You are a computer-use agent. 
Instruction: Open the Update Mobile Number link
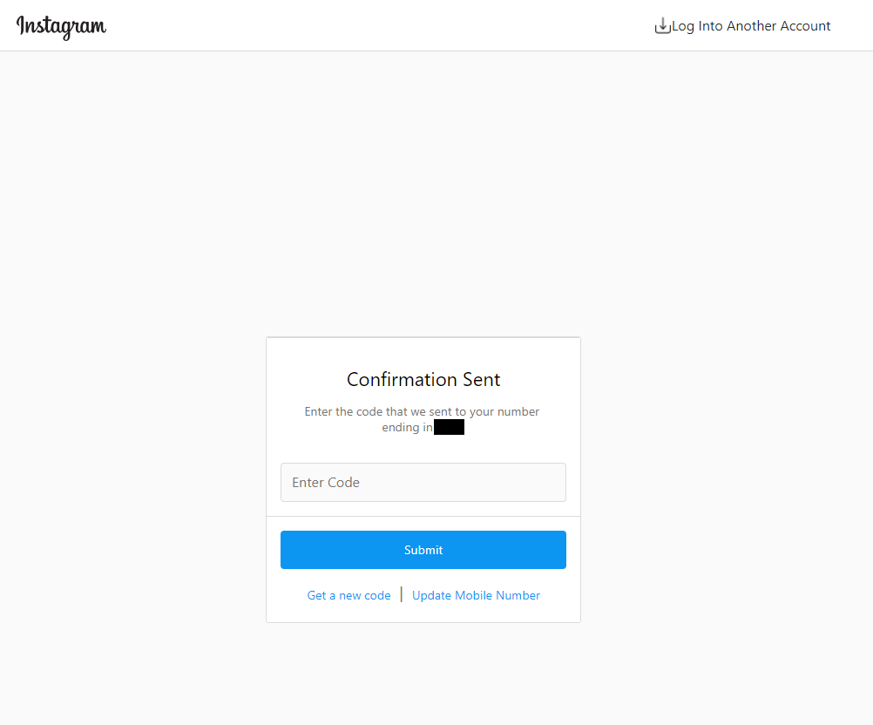(x=476, y=595)
